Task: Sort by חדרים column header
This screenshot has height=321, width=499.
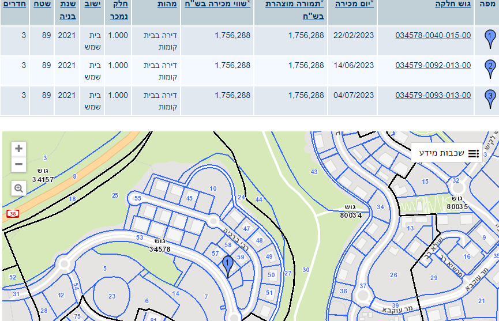Action: coord(14,4)
